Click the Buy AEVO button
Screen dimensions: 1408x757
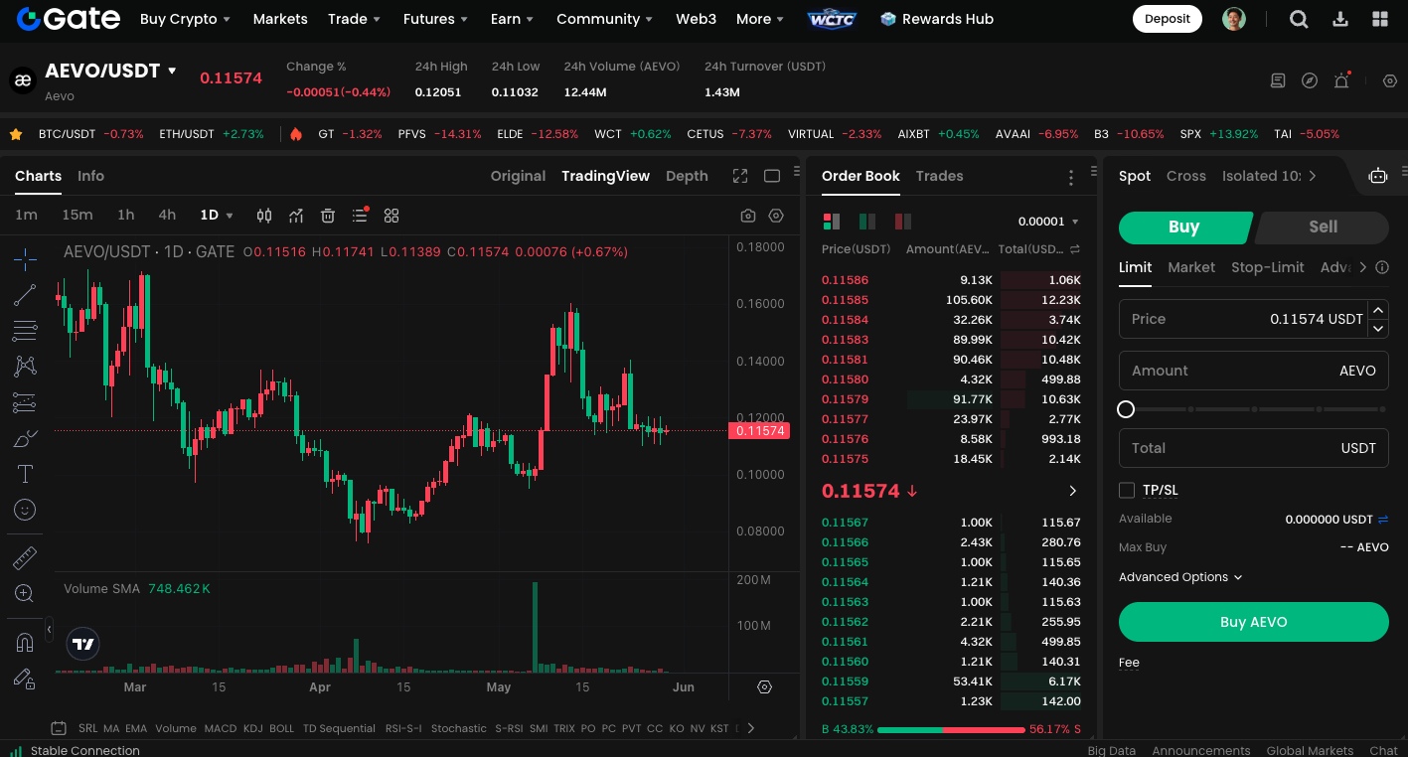click(1253, 622)
